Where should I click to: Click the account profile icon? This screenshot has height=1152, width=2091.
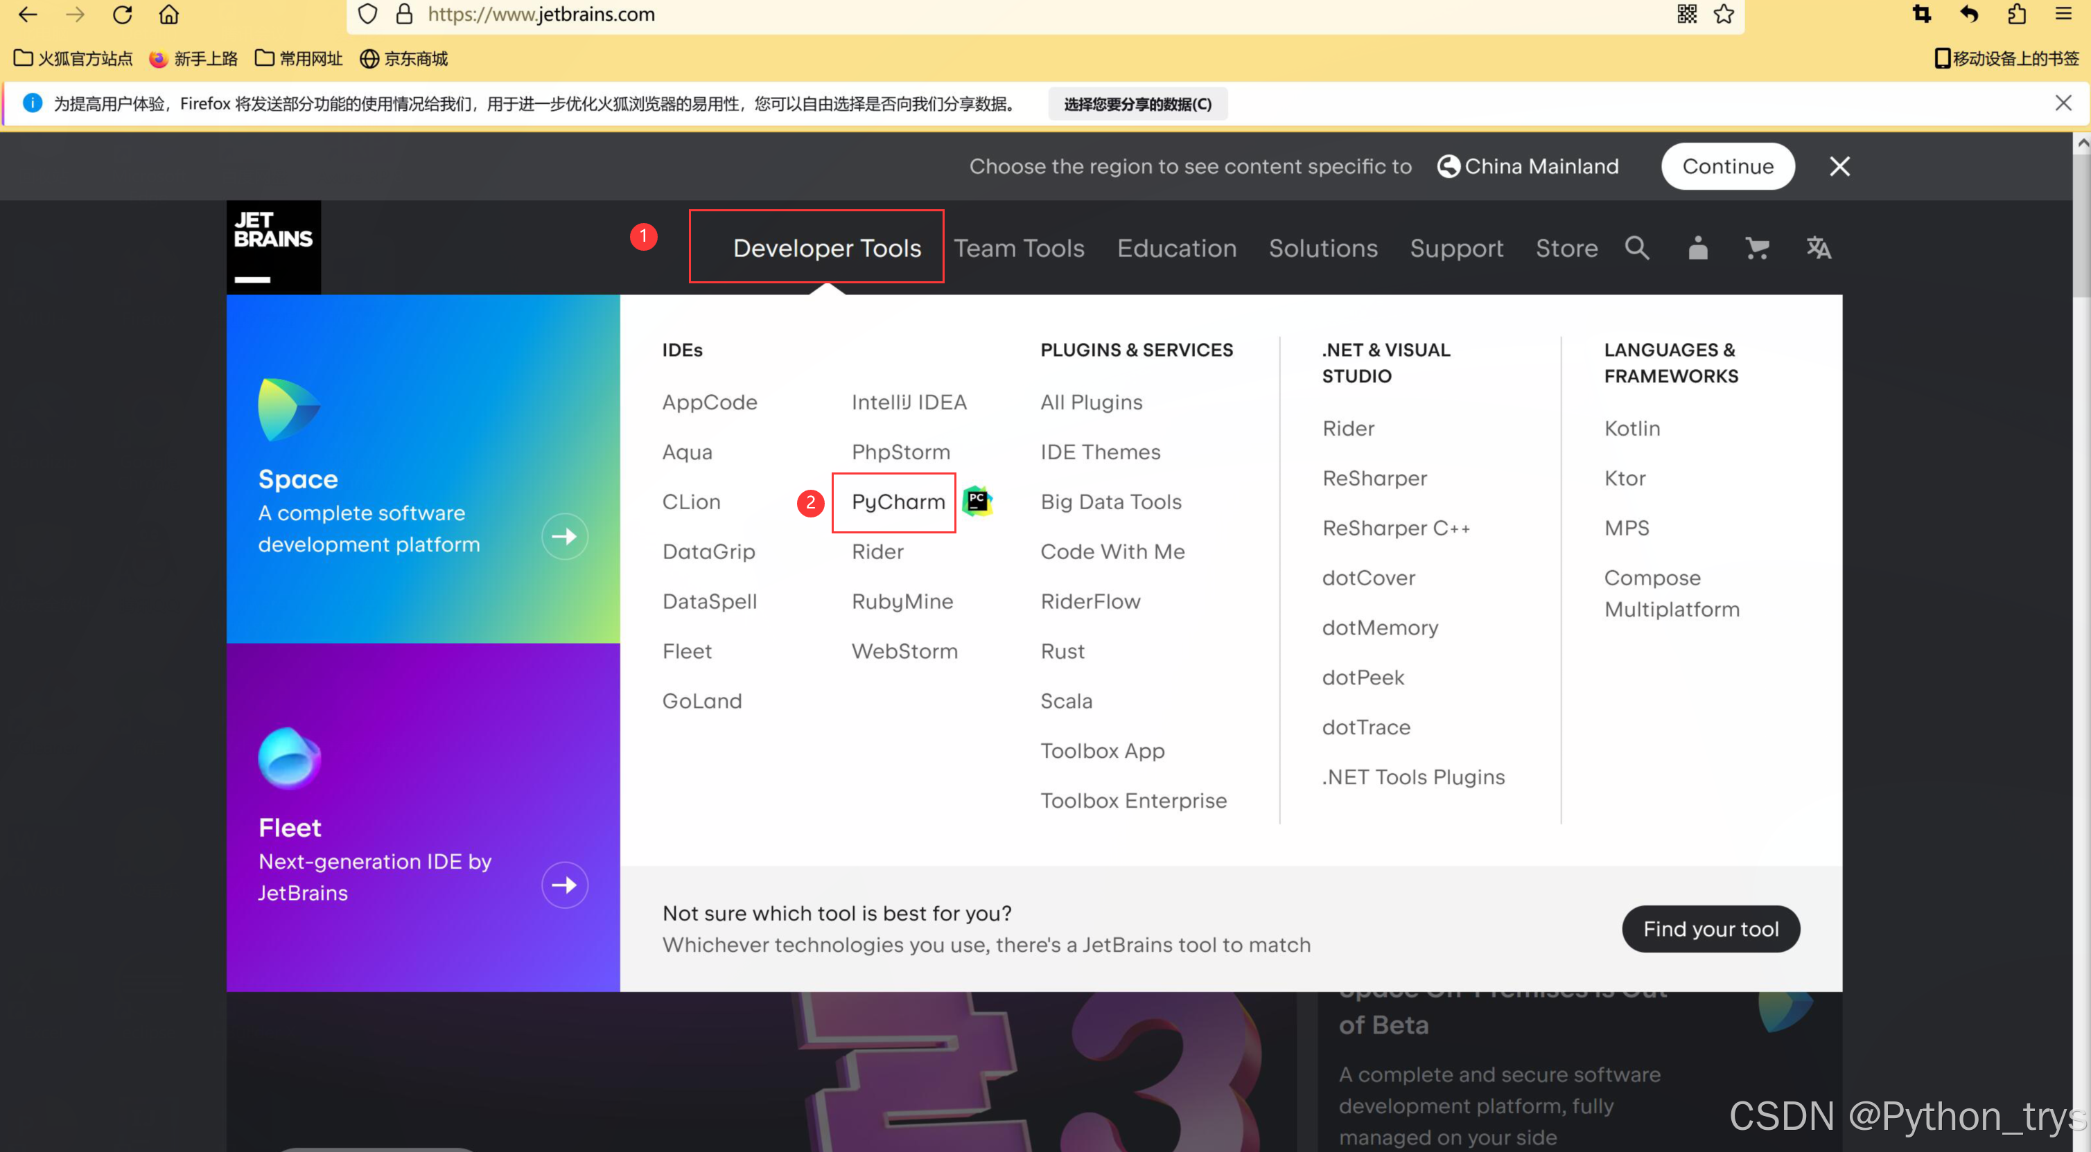1697,247
